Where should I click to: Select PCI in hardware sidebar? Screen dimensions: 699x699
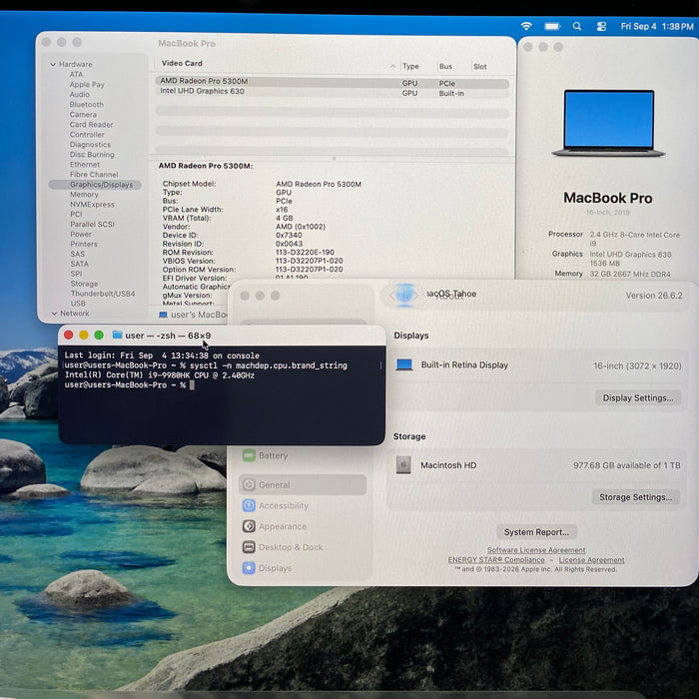point(76,214)
